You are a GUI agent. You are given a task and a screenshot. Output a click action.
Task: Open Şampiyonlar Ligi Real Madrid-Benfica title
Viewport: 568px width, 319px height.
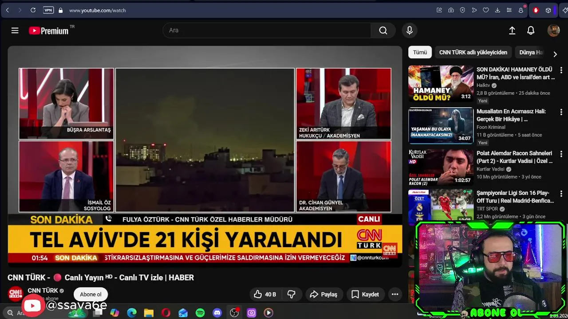(x=515, y=197)
